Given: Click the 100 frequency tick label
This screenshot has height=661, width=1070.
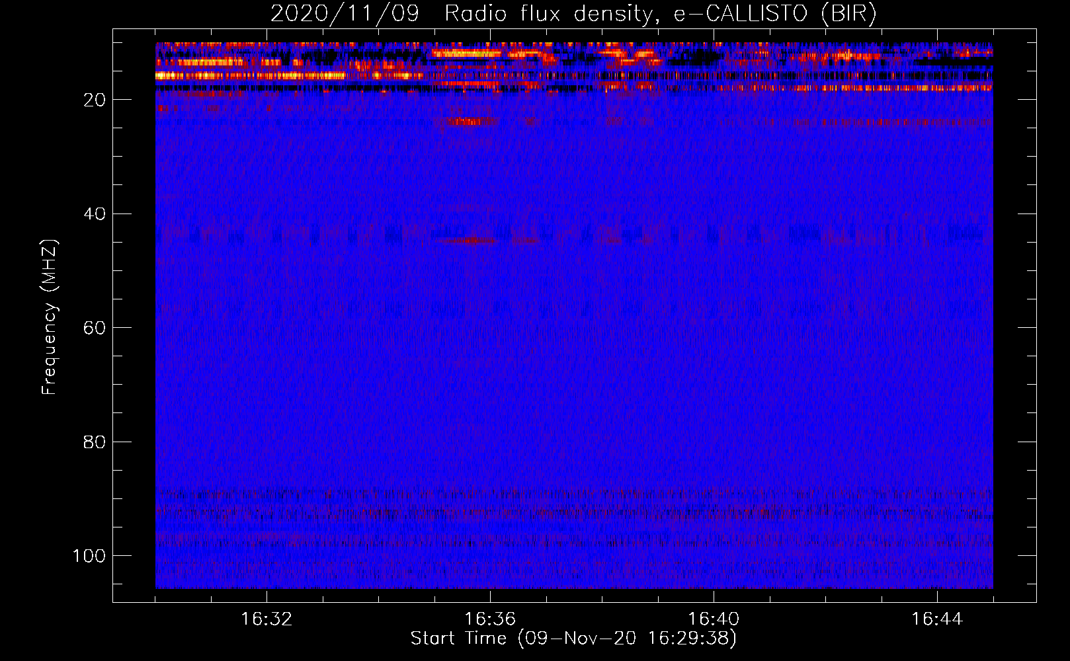Looking at the screenshot, I should [89, 556].
